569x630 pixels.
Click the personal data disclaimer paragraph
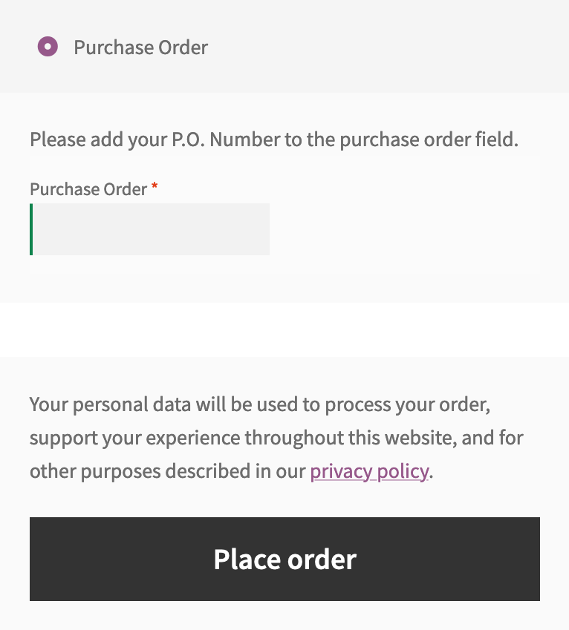(x=276, y=437)
